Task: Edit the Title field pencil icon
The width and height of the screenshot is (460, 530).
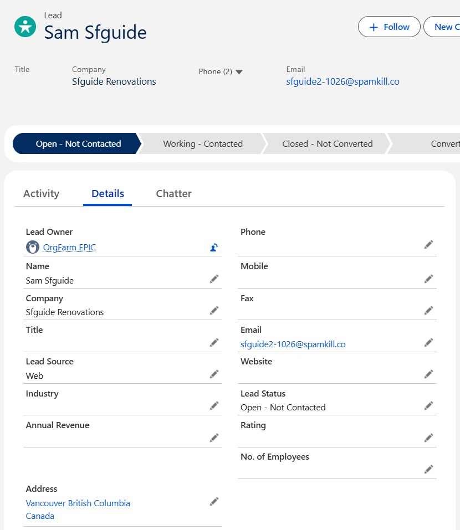Action: (x=214, y=342)
